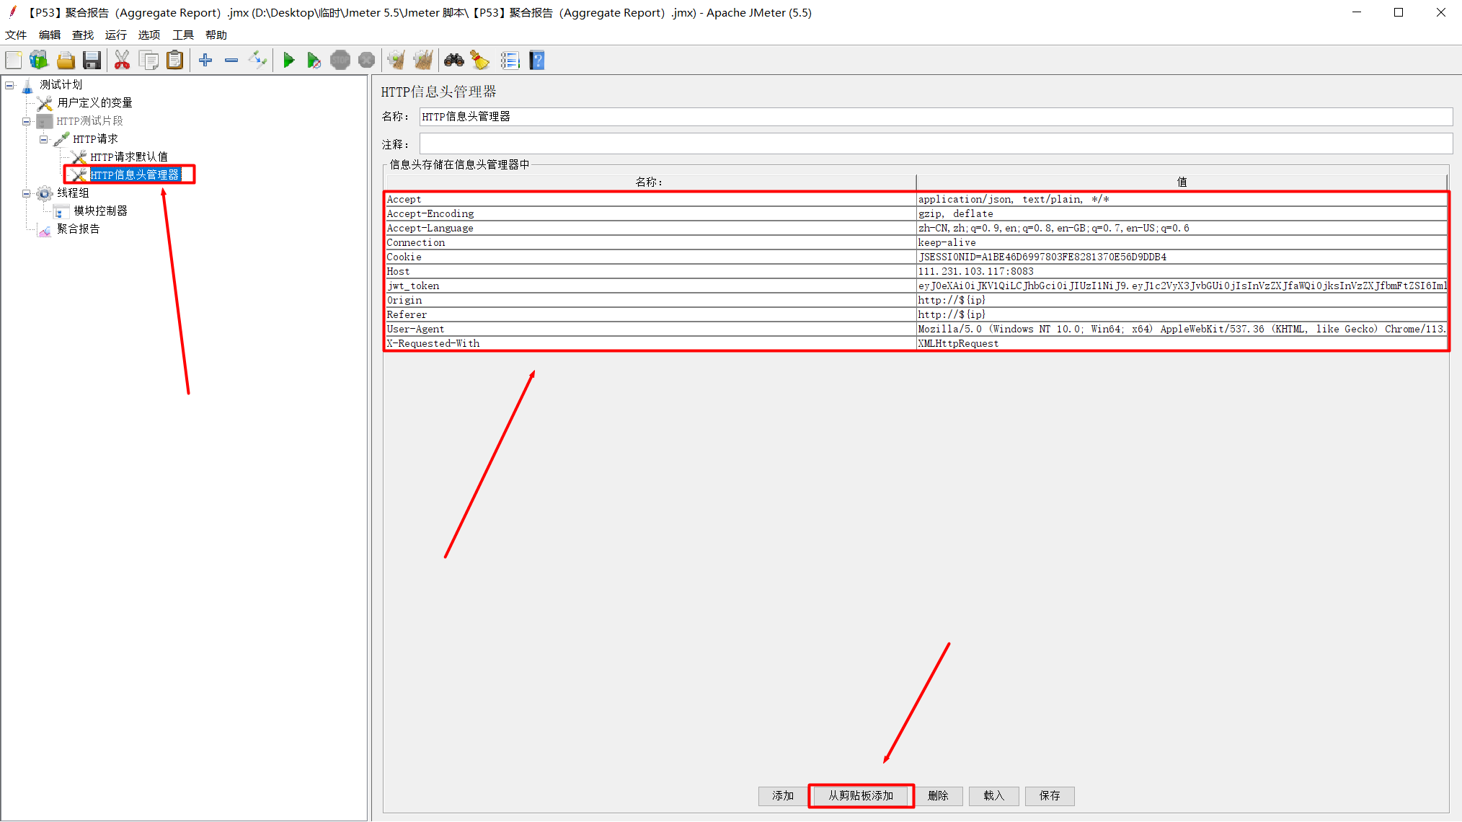Collapse the 线程组 tree node
The image size is (1462, 822).
[x=26, y=193]
